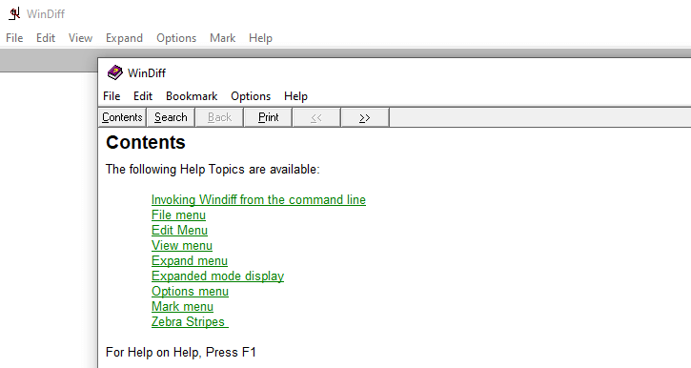Screen dimensions: 691x368
Task: Open Options menu in the help window
Action: [x=251, y=96]
